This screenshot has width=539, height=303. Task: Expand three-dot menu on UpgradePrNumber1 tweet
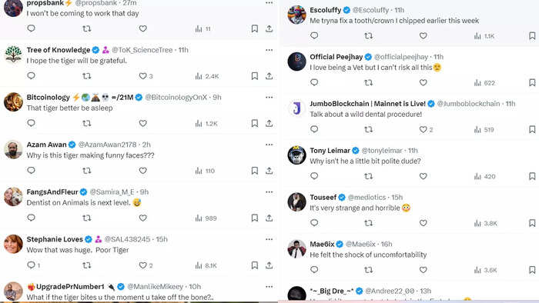point(269,287)
